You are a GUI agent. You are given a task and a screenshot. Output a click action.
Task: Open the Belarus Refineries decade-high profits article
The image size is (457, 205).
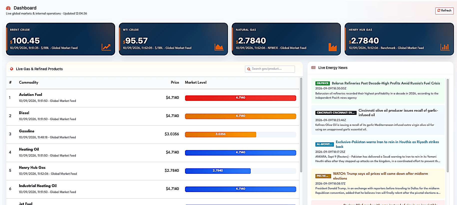tap(386, 83)
